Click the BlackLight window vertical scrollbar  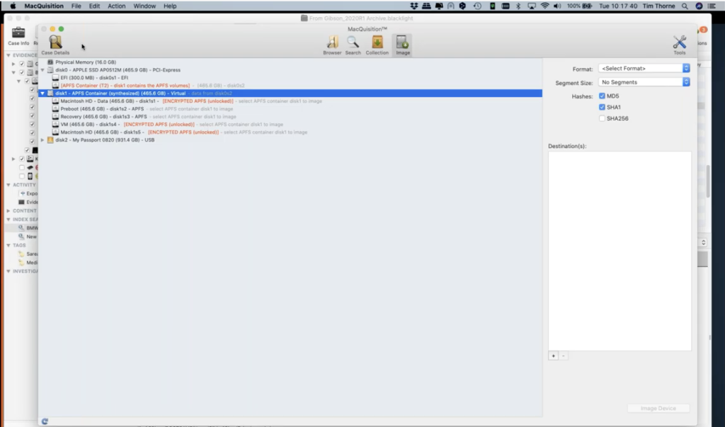[707, 181]
